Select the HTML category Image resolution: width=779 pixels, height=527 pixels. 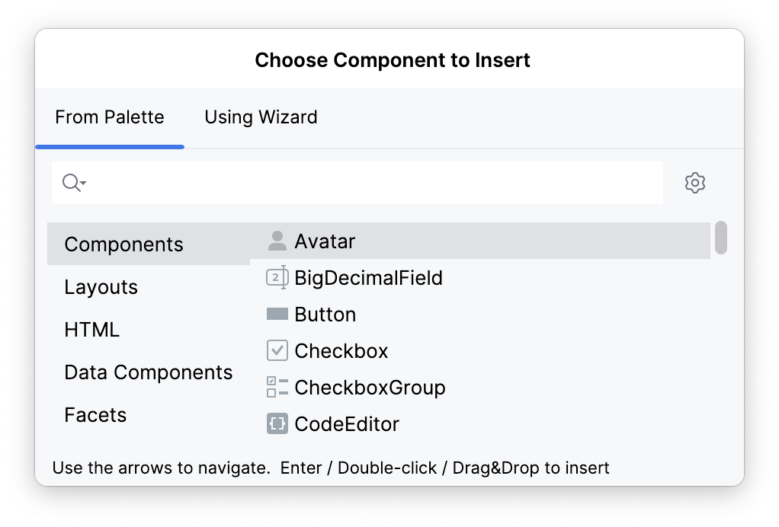(x=92, y=330)
